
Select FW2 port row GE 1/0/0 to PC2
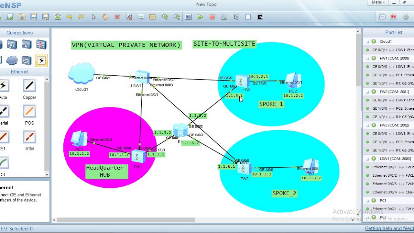click(388, 108)
